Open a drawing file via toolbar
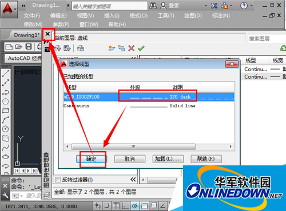 19,47
